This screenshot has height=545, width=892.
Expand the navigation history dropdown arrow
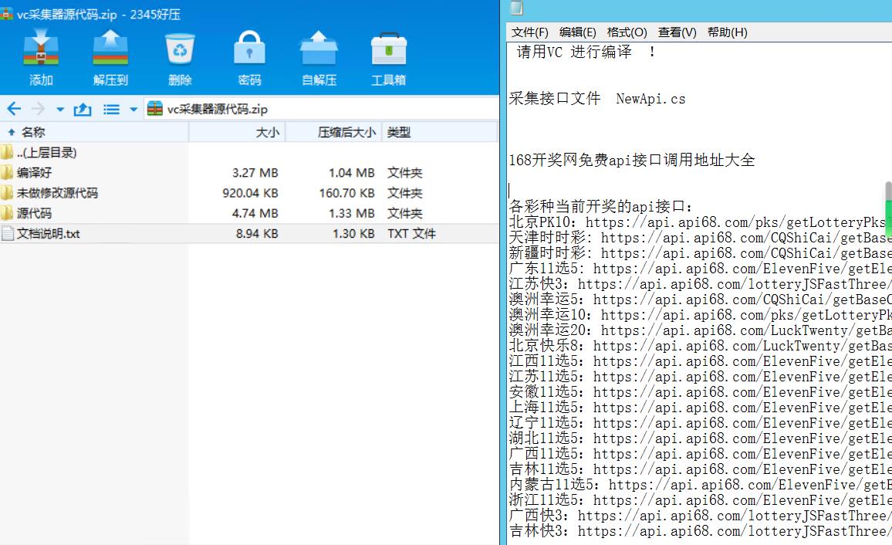click(59, 109)
